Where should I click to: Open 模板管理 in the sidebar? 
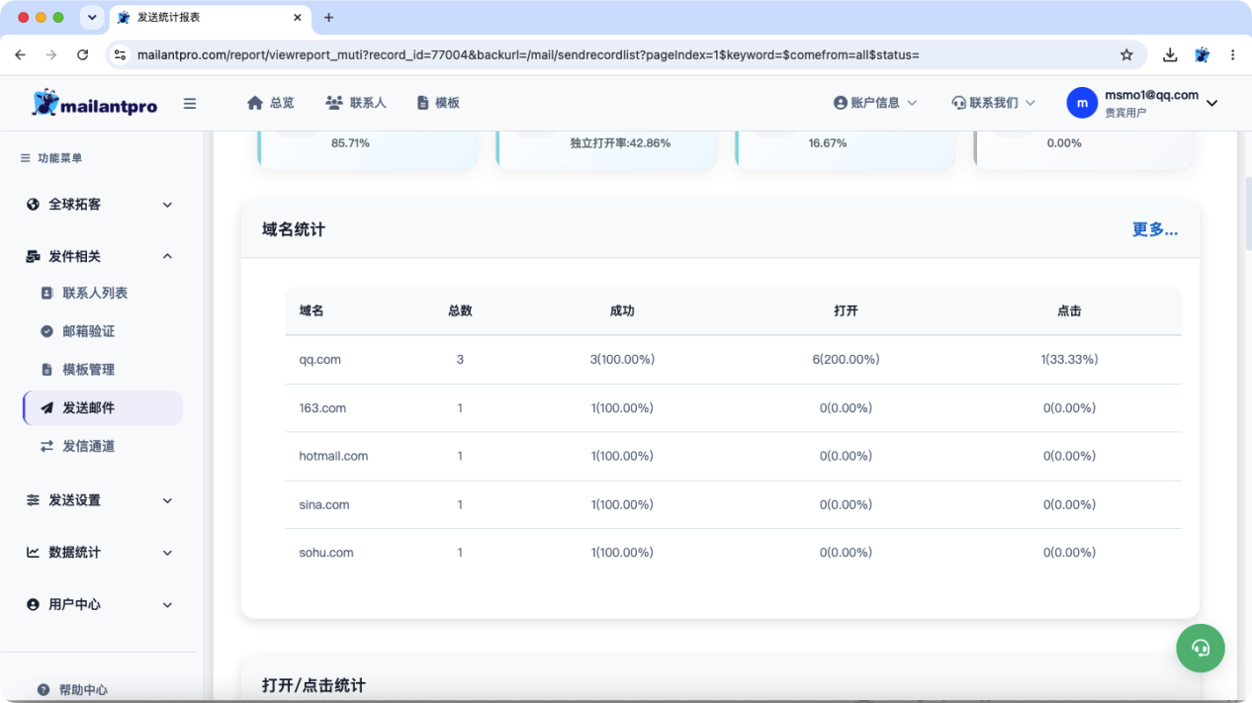(x=89, y=370)
